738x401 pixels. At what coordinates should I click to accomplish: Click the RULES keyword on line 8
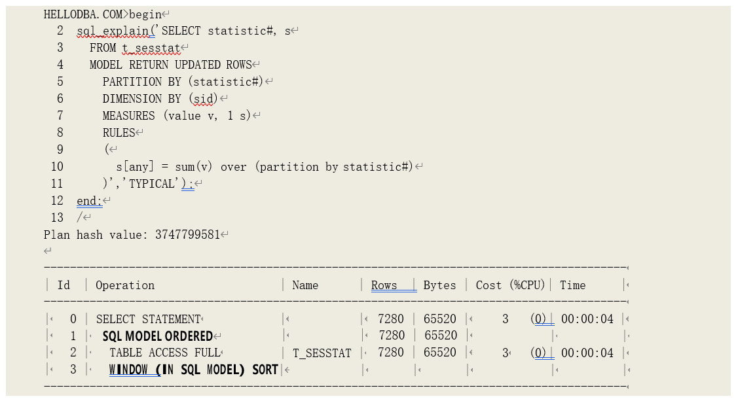(119, 133)
